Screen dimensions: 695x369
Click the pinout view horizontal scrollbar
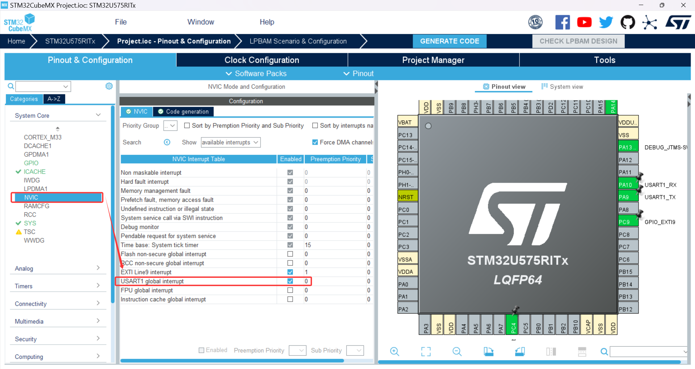(529, 362)
